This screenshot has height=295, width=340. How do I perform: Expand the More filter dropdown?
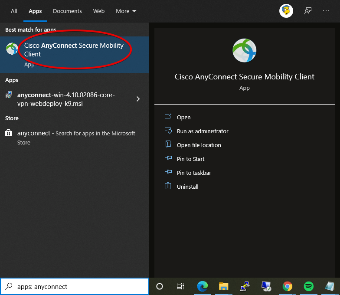click(x=126, y=11)
